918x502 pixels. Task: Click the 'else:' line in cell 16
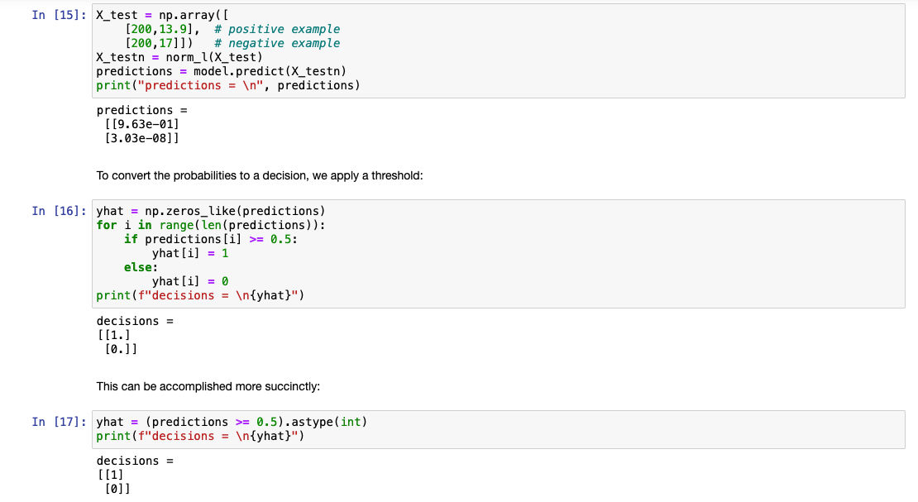coord(139,267)
